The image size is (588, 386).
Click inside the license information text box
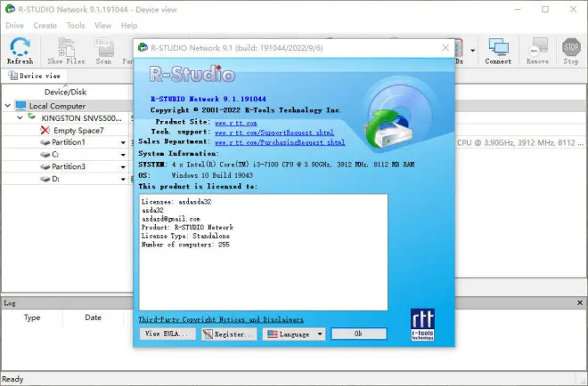(262, 249)
